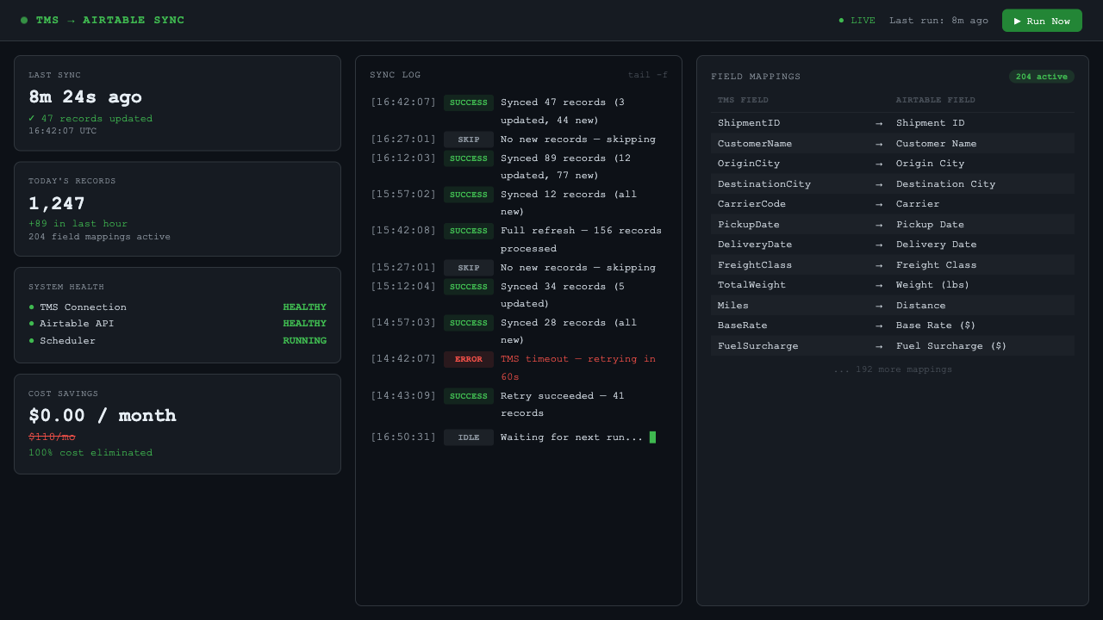The image size is (1103, 620).
Task: Click the HEALTHY status for TMS Connection
Action: coord(305,307)
